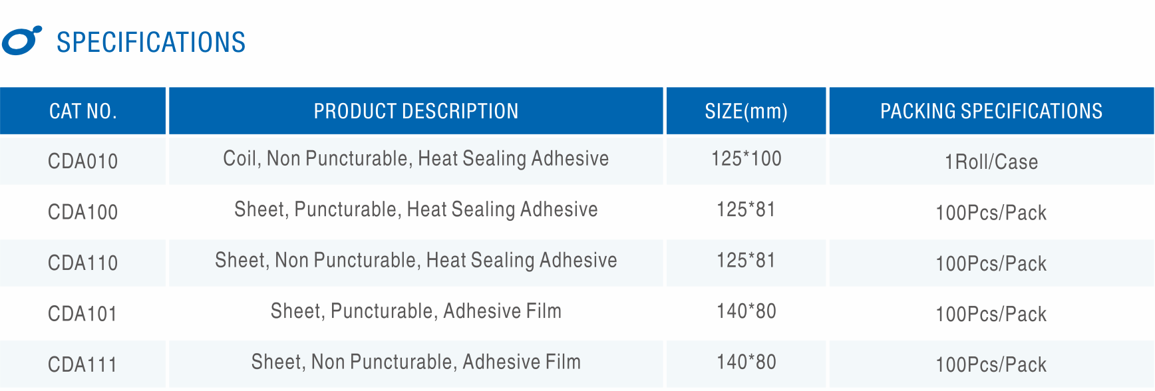This screenshot has width=1155, height=391.
Task: Click the Coil, Non Puncturable description
Action: coord(416,159)
